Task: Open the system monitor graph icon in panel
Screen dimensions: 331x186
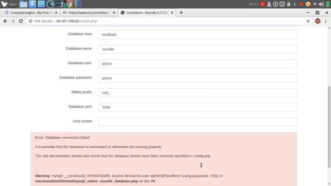Action: click(59, 4)
